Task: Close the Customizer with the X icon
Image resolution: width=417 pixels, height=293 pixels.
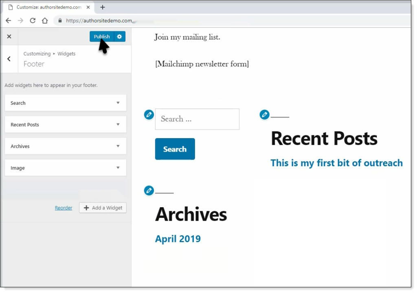Action: [9, 37]
